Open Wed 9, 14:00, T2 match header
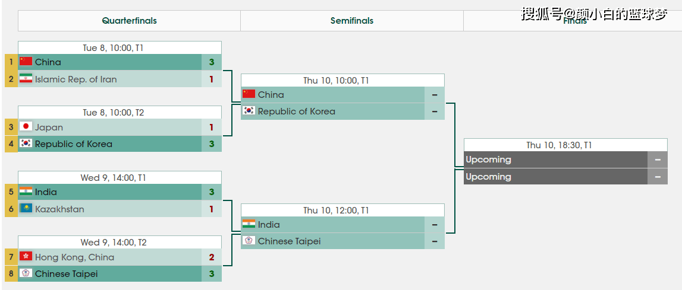The width and height of the screenshot is (682, 290). click(x=120, y=242)
